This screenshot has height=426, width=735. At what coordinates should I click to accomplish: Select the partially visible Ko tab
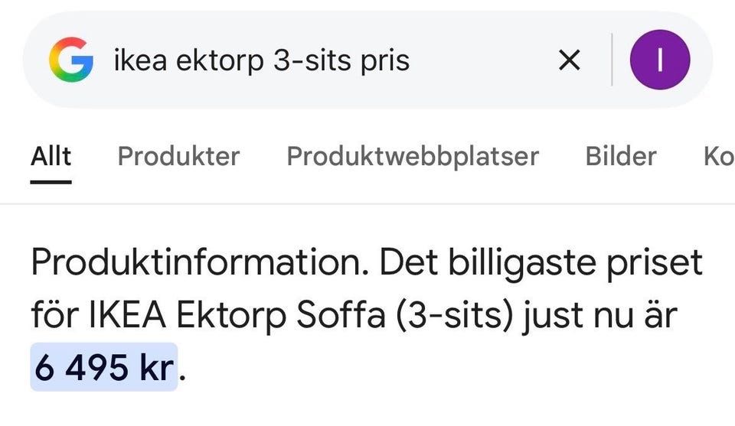pyautogui.click(x=718, y=156)
